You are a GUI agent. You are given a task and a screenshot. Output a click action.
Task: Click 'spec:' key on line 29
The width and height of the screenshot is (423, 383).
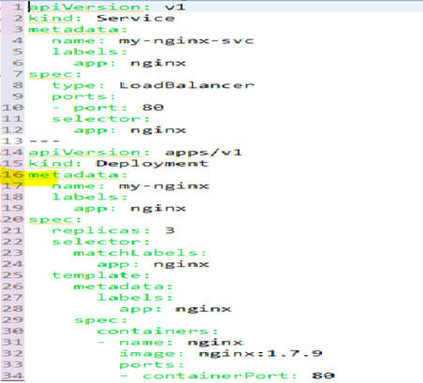[100, 320]
